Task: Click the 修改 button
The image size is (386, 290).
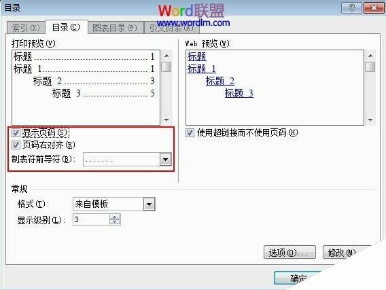Action: tap(343, 252)
